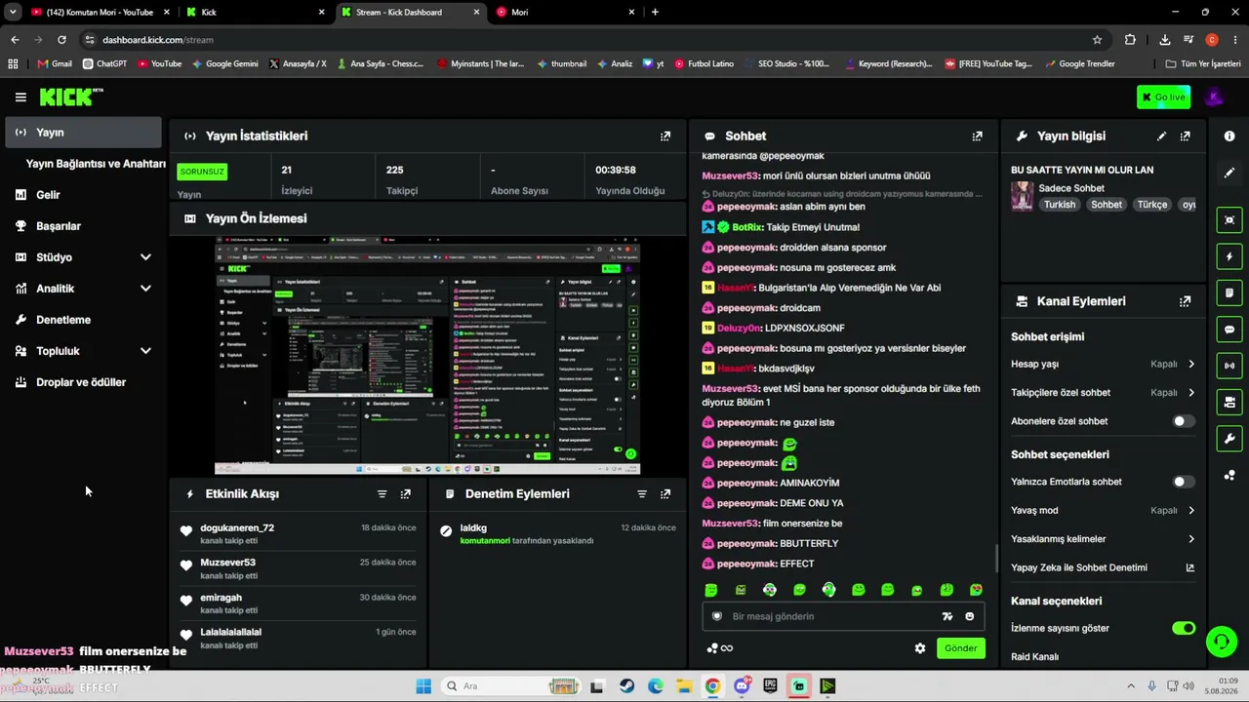Image resolution: width=1249 pixels, height=702 pixels.
Task: Open Yayın Bağlantısı ve Anahtarı page
Action: [96, 164]
